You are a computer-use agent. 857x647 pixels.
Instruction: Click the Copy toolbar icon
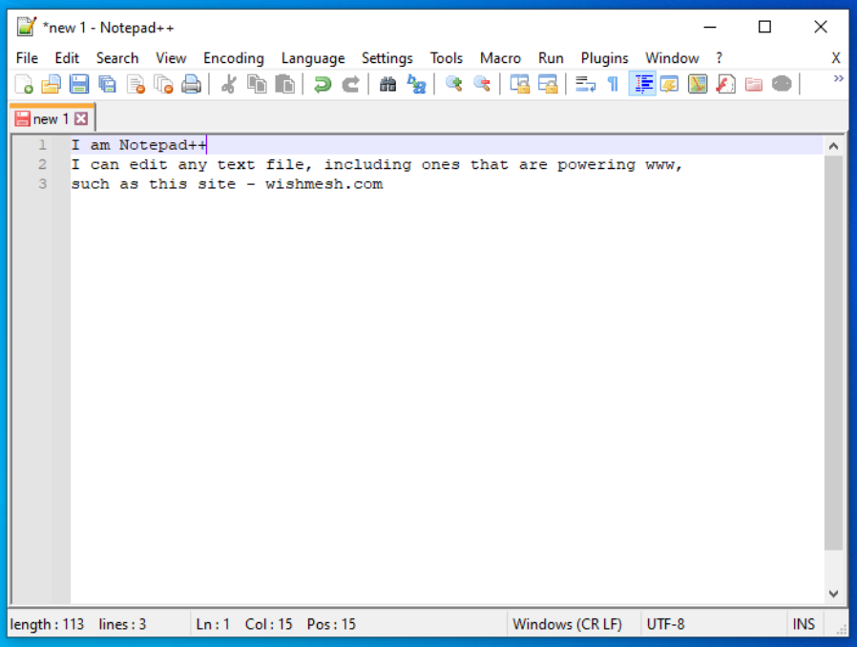tap(257, 84)
